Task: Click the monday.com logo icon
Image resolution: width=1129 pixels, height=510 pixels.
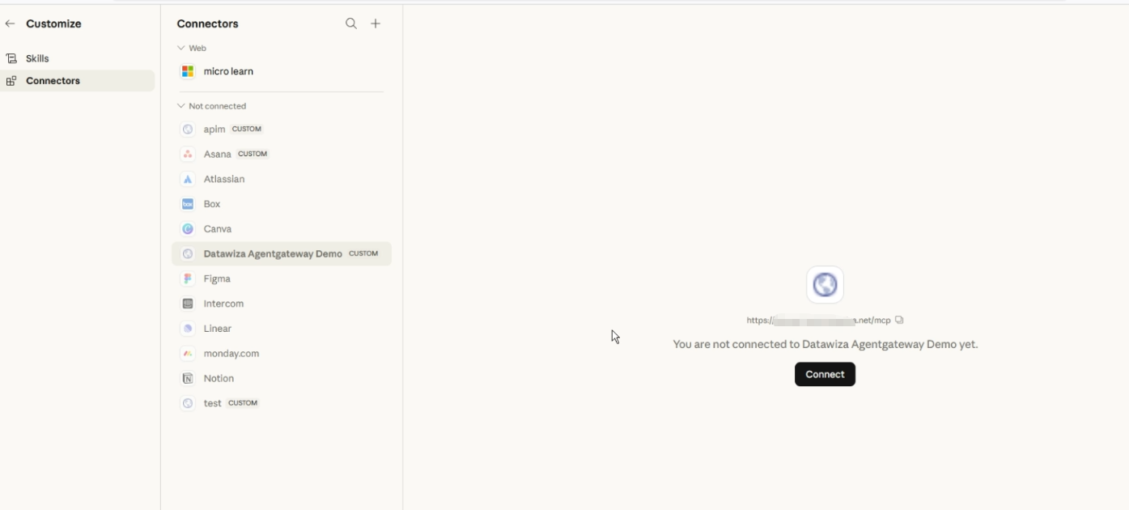Action: (x=188, y=354)
